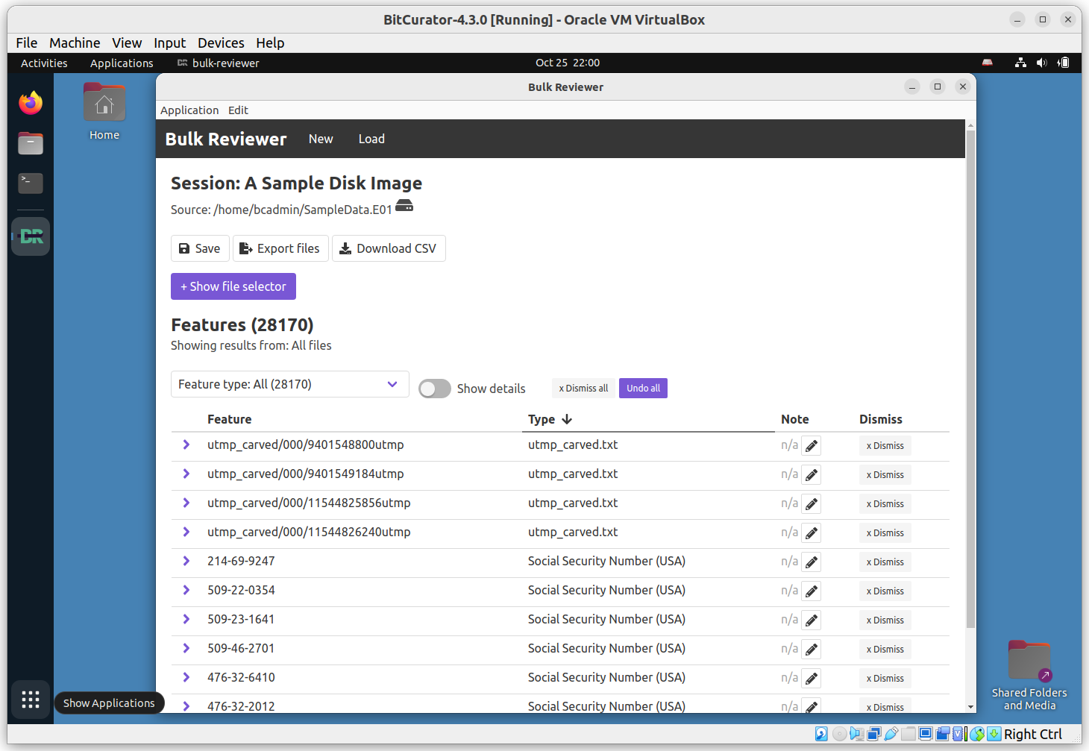Expand feature row 476-32-6410

[186, 677]
